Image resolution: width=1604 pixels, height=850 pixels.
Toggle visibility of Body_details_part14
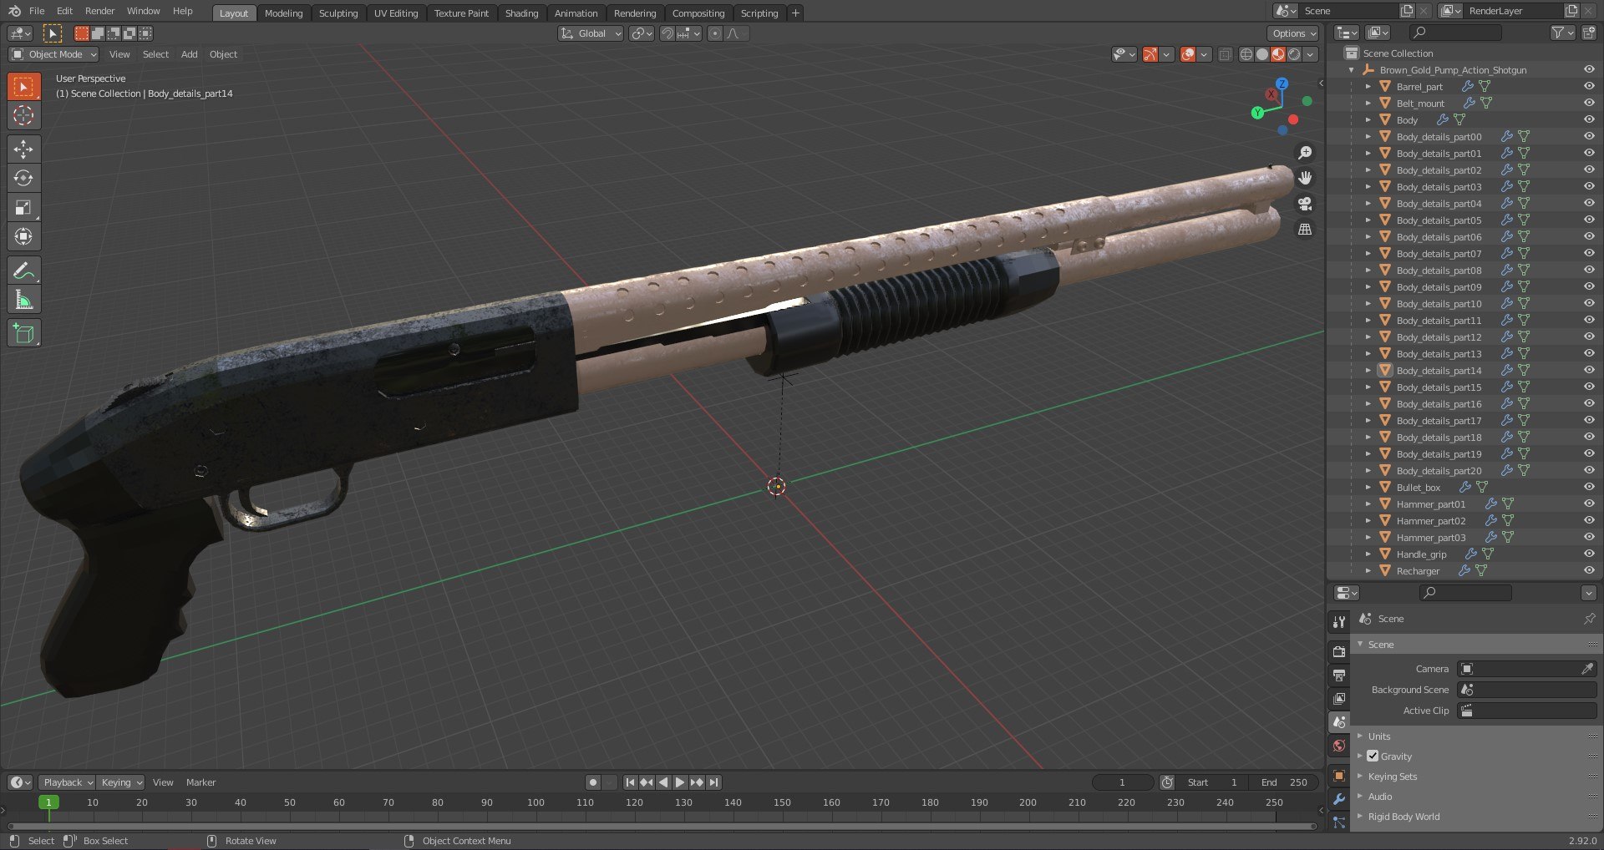click(x=1589, y=370)
